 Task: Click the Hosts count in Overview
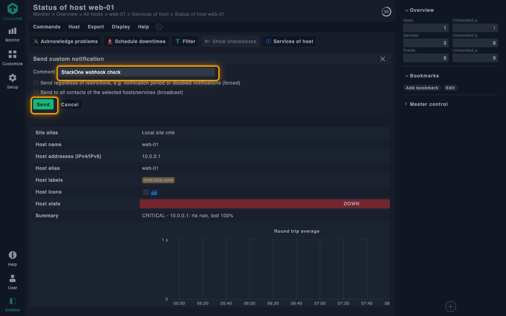click(x=426, y=28)
